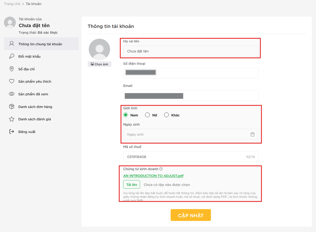This screenshot has width=316, height=232.
Task: Select the Nữ gender radio button
Action: coord(147,115)
